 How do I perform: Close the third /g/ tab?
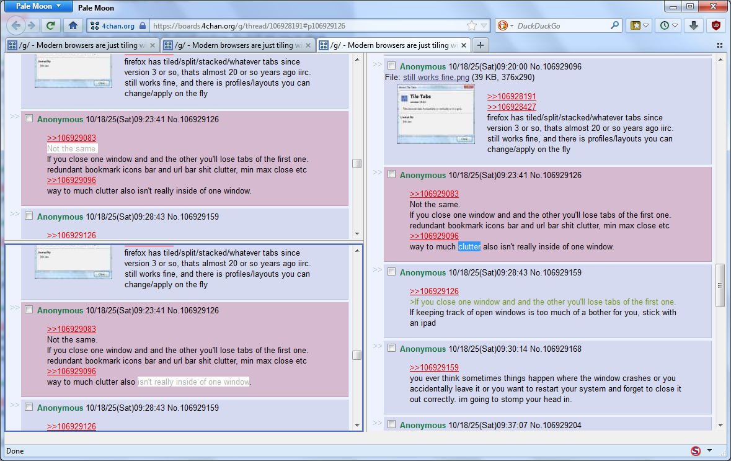tap(463, 45)
